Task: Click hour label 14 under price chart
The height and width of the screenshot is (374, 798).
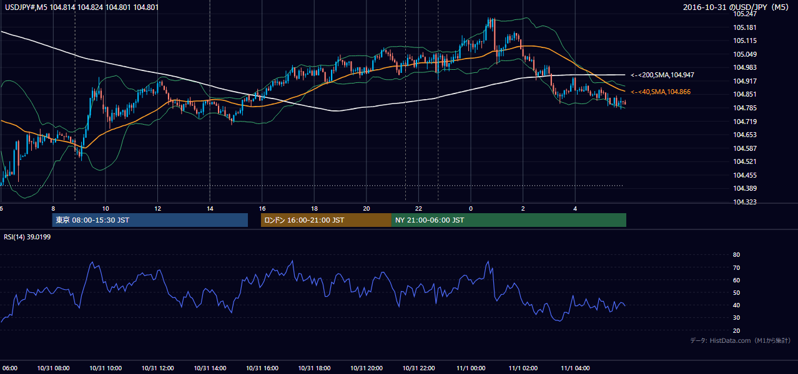Action: click(210, 208)
